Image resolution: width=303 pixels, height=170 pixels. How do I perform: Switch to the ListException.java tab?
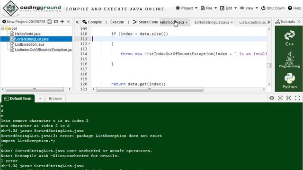click(252, 22)
